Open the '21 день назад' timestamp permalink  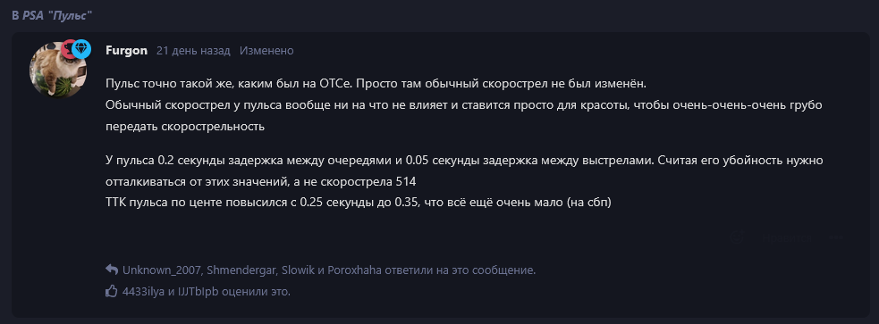193,50
